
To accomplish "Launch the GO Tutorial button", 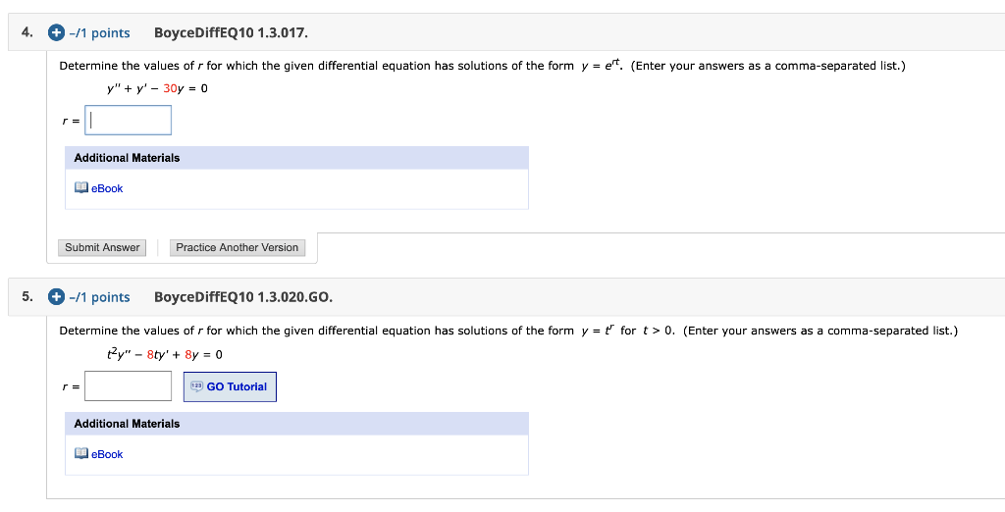I will pyautogui.click(x=230, y=387).
